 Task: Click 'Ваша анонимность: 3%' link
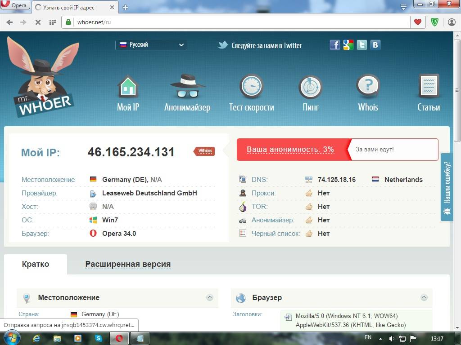pos(290,149)
